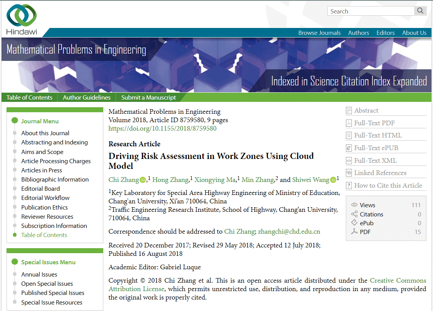Image resolution: width=433 pixels, height=311 pixels.
Task: Click the Full-Text XML icon
Action: pos(349,160)
